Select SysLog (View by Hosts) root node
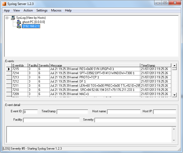This screenshot has height=153, width=183. tap(31, 18)
